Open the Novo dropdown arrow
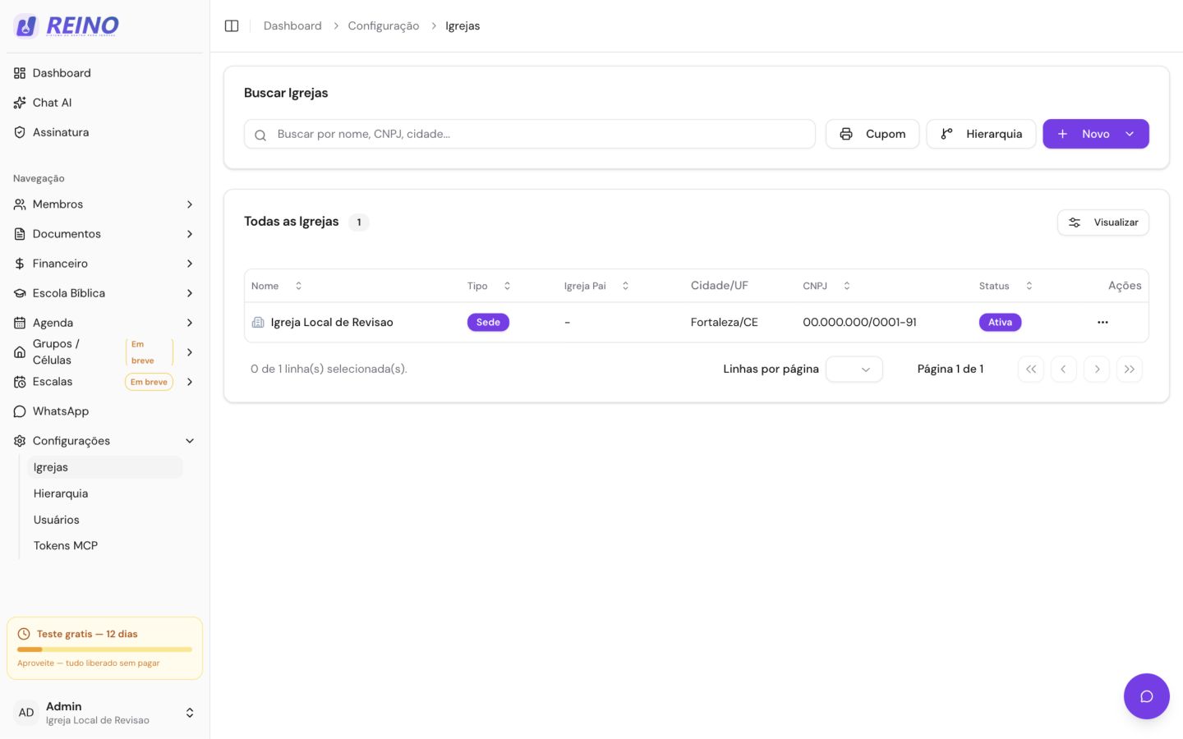This screenshot has height=739, width=1183. pos(1130,134)
